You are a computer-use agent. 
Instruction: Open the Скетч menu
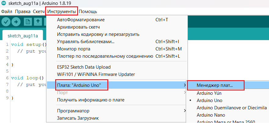pyautogui.click(x=39, y=12)
